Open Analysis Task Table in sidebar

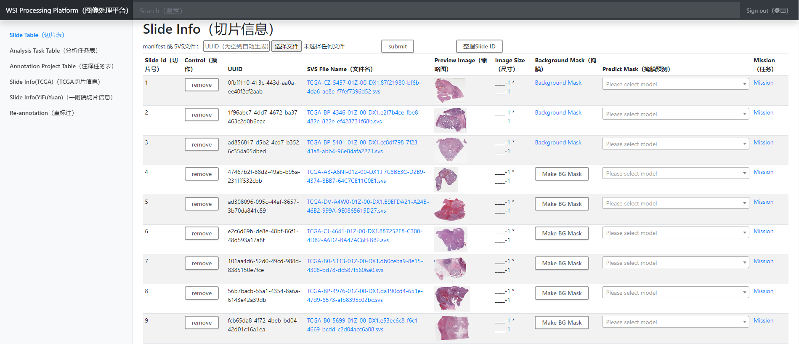(53, 51)
